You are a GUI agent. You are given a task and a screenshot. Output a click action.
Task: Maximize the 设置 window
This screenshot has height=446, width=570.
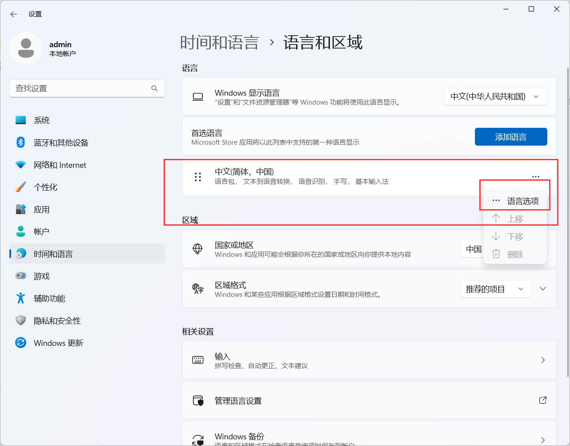[531, 9]
